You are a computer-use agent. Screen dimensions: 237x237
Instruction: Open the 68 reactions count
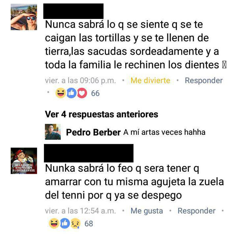point(89,224)
